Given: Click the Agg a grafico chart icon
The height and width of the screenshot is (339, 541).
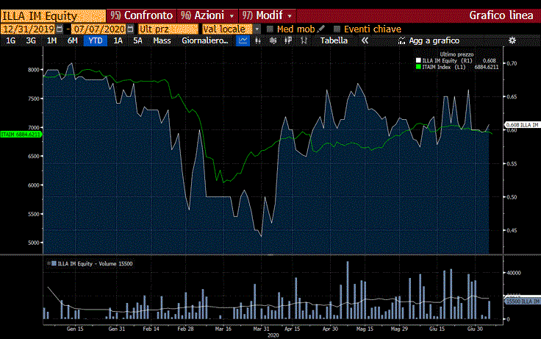Looking at the screenshot, I should click(401, 40).
